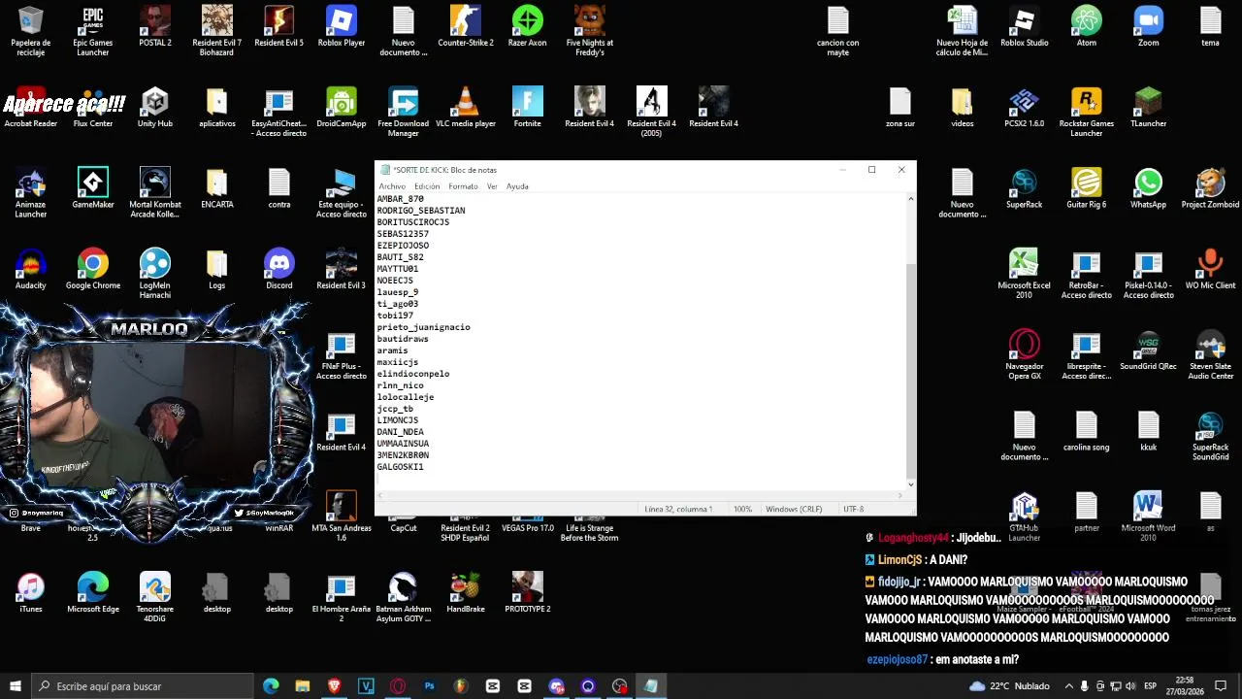The image size is (1242, 699).
Task: Open Photoshop from the taskbar
Action: pyautogui.click(x=429, y=686)
